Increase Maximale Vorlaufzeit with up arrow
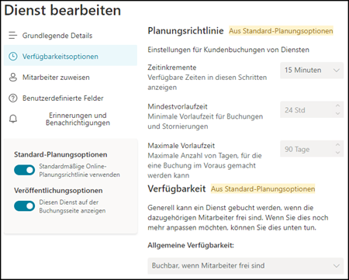The image size is (349, 280). tap(337, 145)
